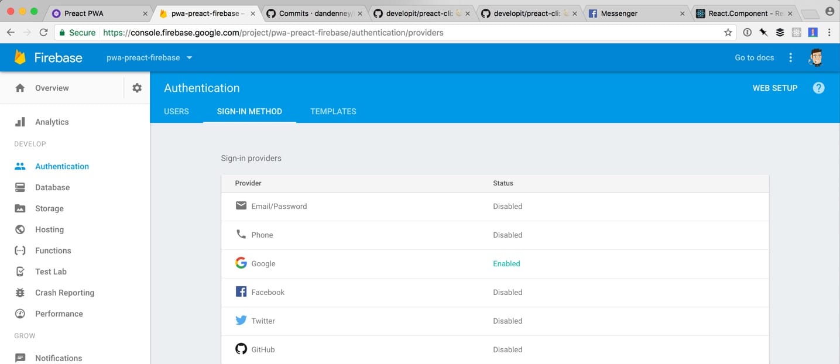Open the help question mark icon

[x=819, y=88]
